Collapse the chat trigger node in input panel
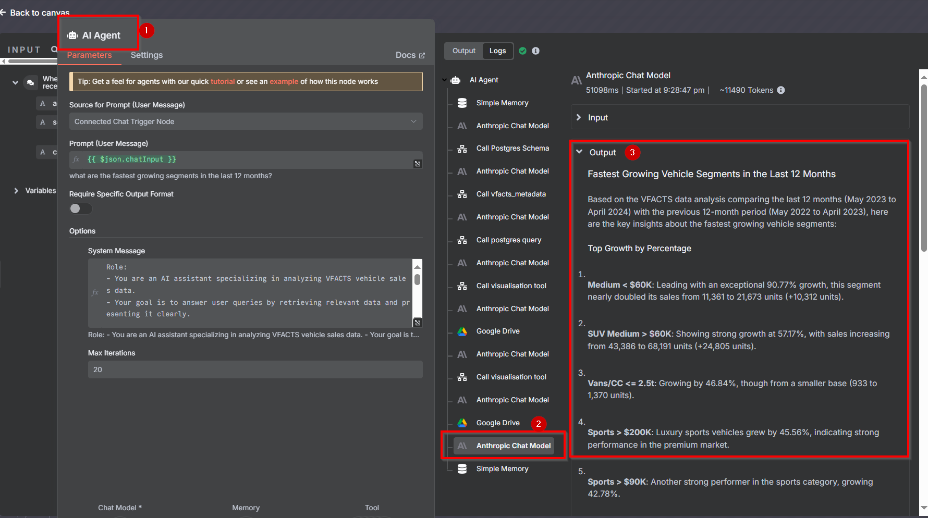The height and width of the screenshot is (518, 928). [x=15, y=82]
